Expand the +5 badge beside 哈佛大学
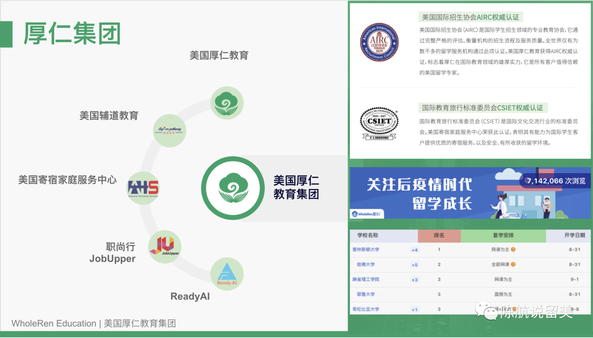 [415, 264]
